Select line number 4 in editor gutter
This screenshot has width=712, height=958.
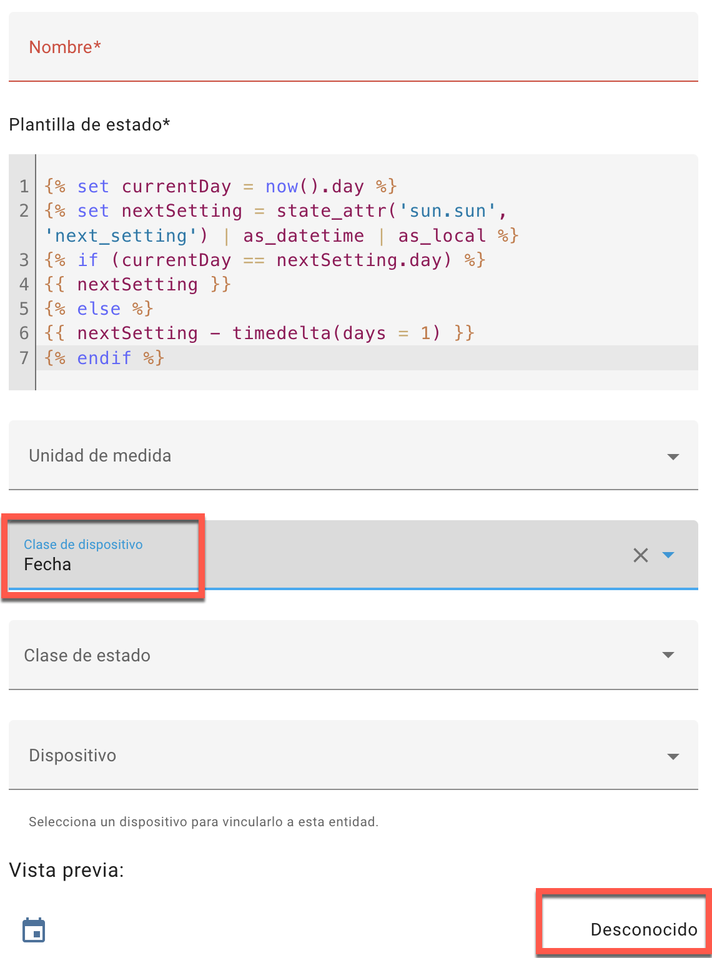click(24, 284)
